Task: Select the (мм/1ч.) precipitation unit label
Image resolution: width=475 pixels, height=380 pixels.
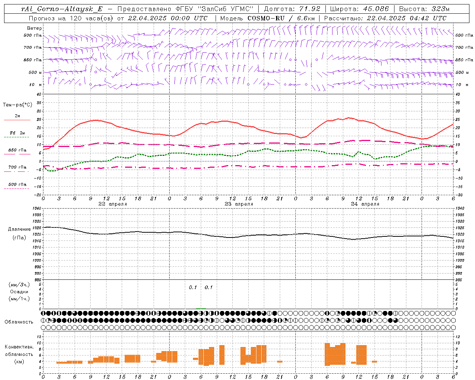Action: coord(19,299)
